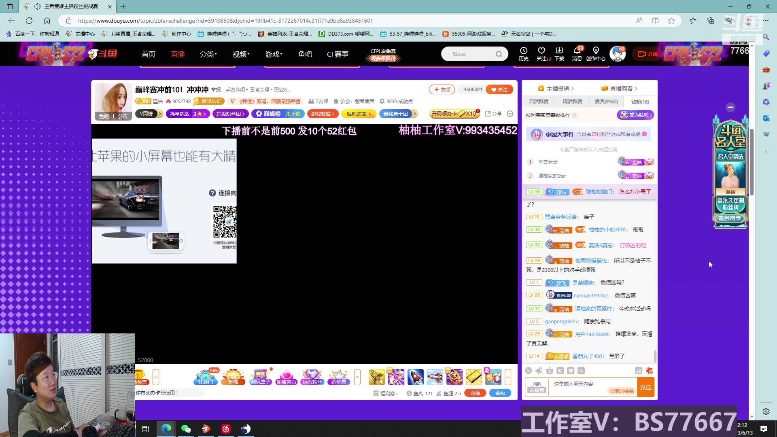Viewport: 777px width, 437px height.
Task: Toggle the 未佩戴 fan badge selector
Action: [x=537, y=387]
